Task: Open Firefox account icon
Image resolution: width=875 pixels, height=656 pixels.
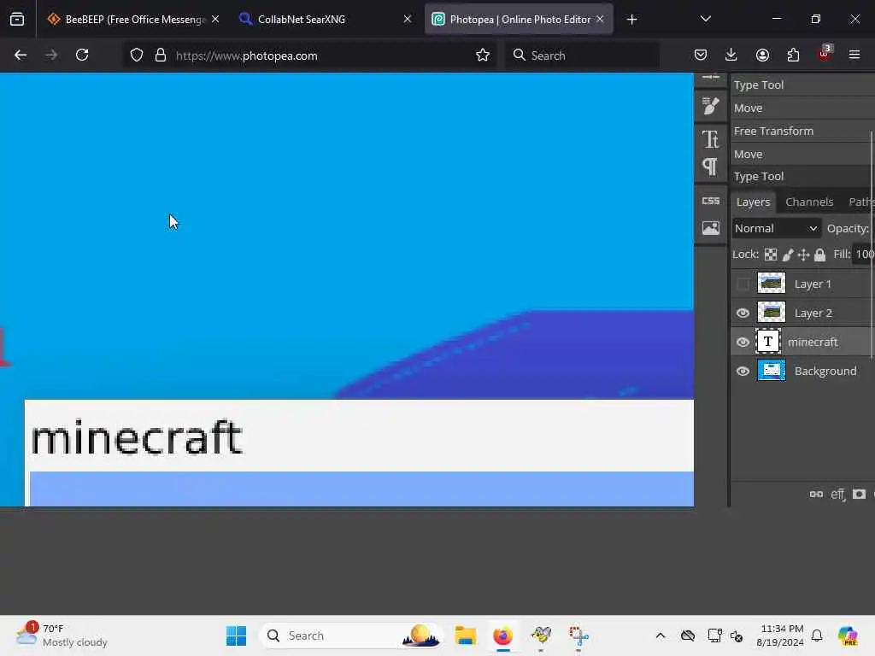Action: [x=762, y=55]
